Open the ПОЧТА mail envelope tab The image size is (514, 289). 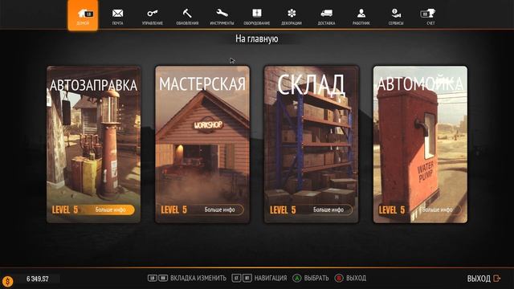tap(117, 16)
